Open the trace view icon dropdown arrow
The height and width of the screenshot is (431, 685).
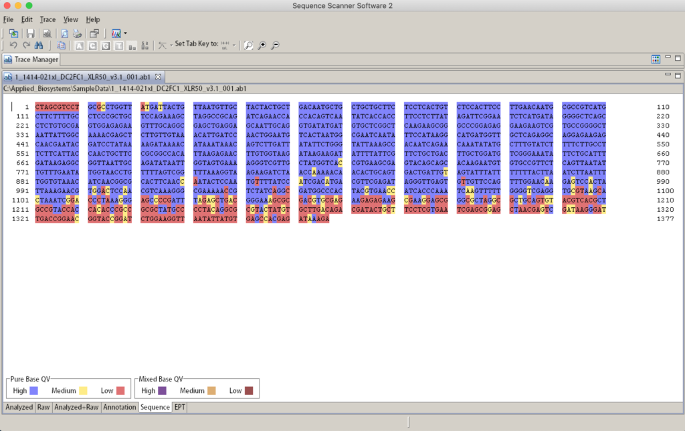coord(125,33)
